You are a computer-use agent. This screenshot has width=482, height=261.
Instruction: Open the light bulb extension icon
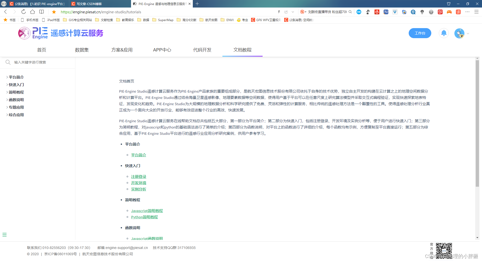click(x=422, y=12)
